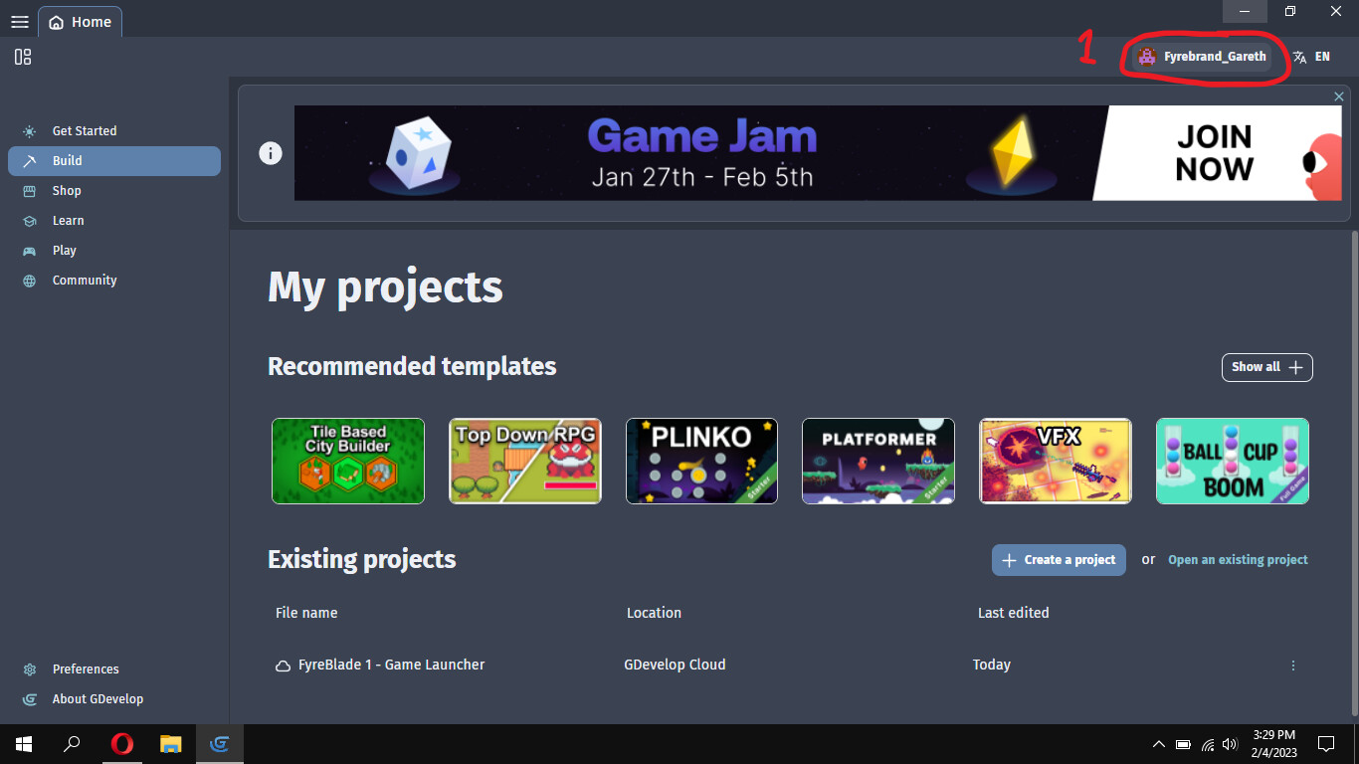Image resolution: width=1359 pixels, height=764 pixels.
Task: Click the File name column header
Action: click(x=306, y=613)
